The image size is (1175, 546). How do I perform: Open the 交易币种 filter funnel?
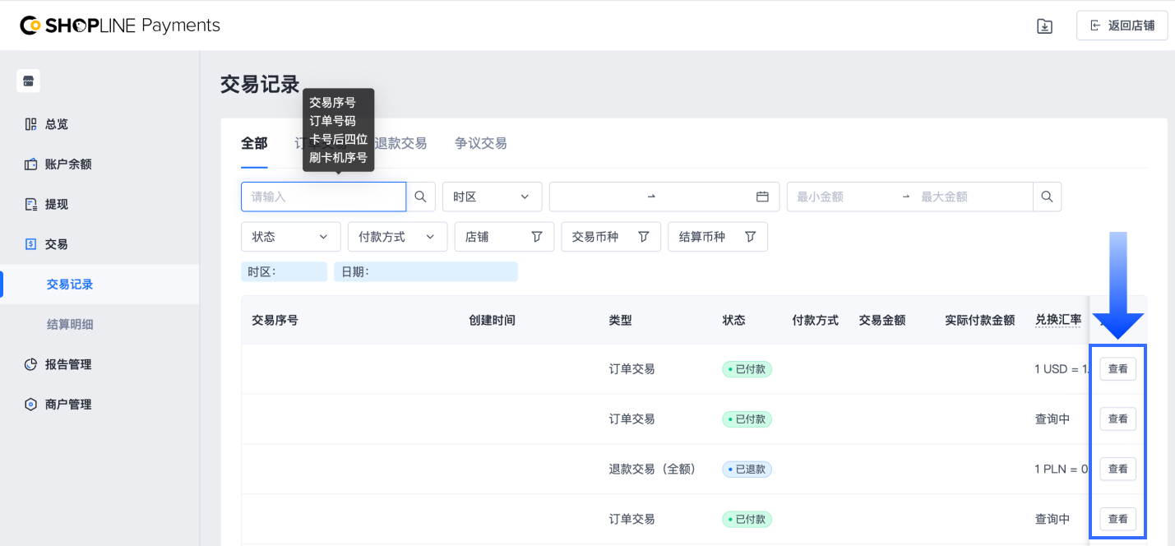tap(644, 237)
